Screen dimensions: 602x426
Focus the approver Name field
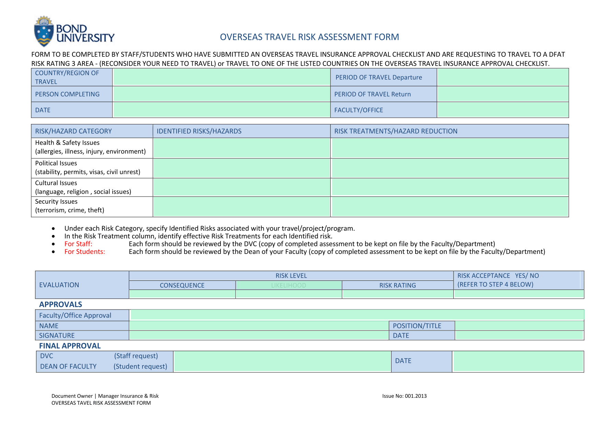[x=259, y=326]
